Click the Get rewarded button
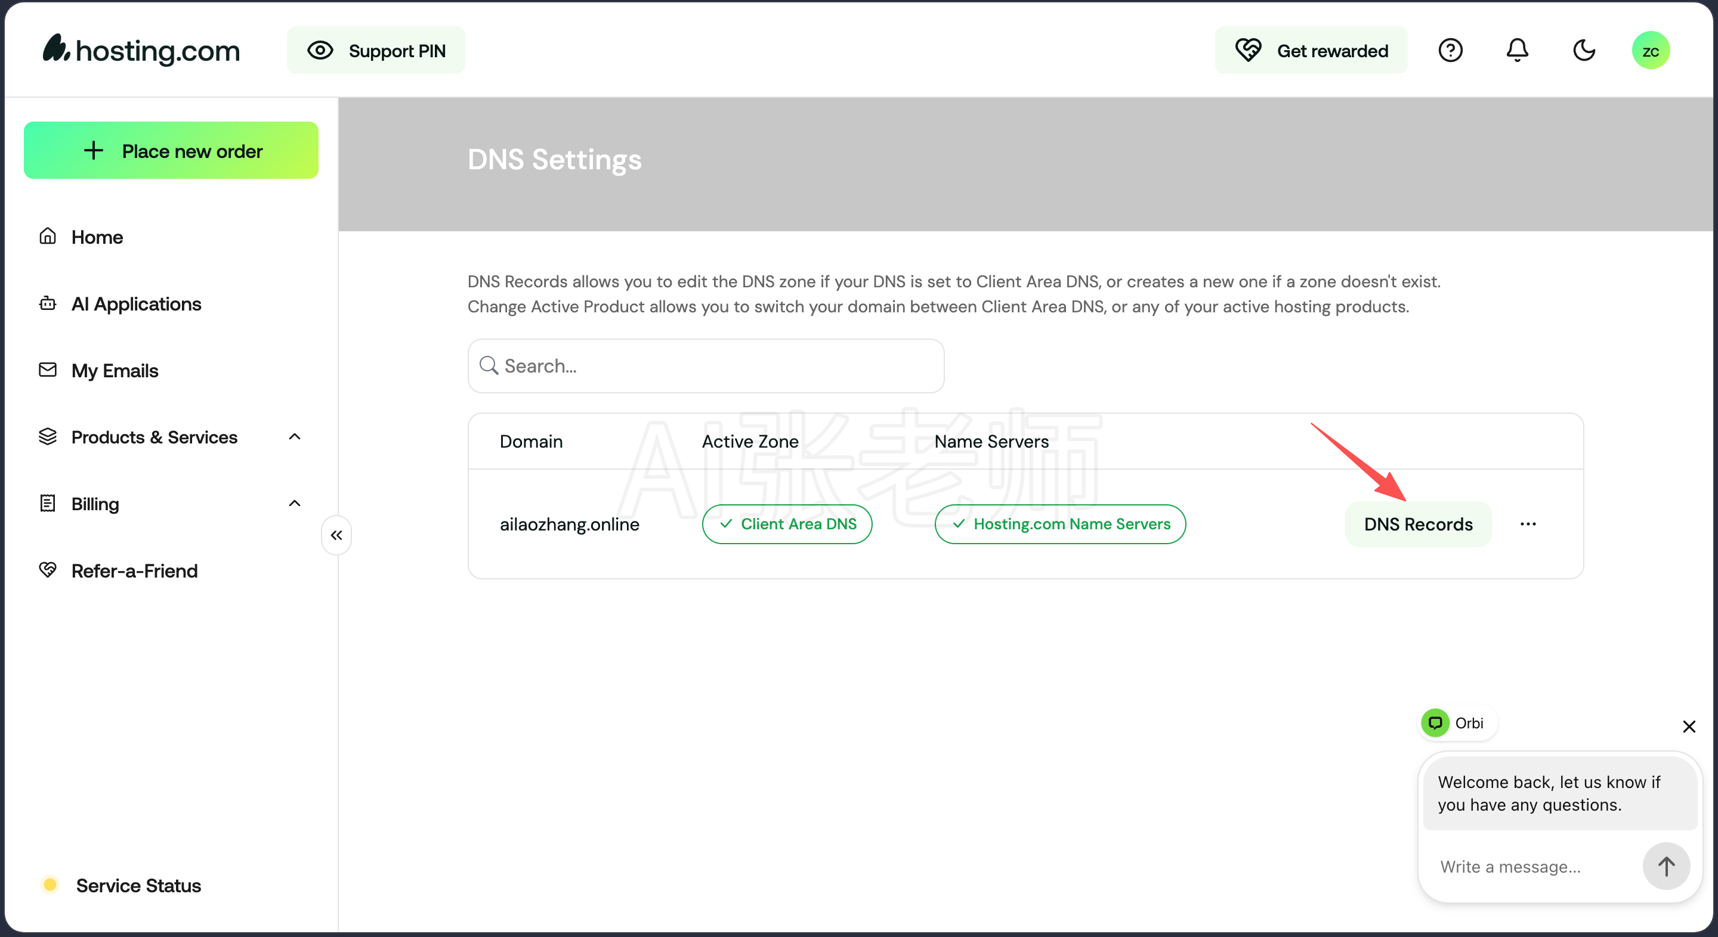 [1311, 51]
